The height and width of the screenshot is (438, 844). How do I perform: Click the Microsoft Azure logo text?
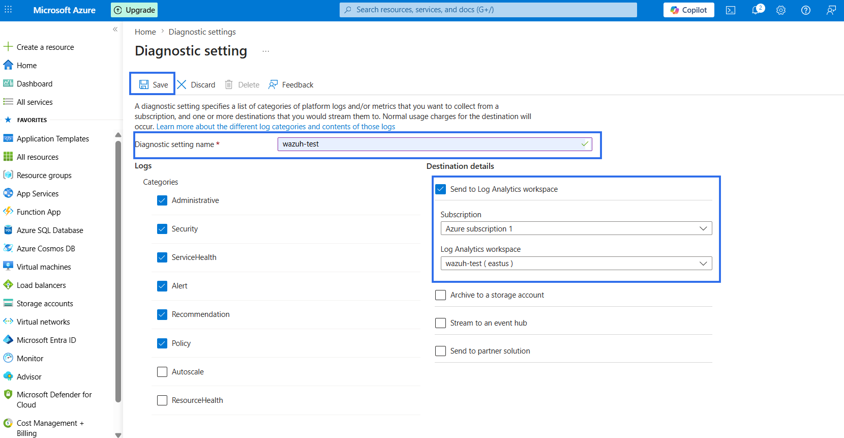click(64, 10)
